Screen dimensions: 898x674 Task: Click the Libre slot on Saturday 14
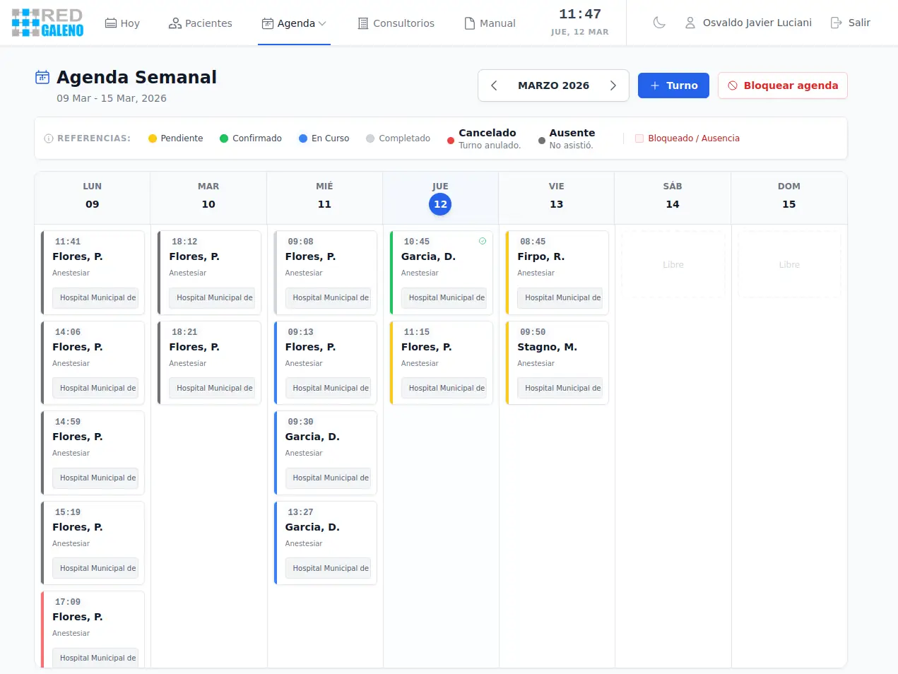[672, 264]
